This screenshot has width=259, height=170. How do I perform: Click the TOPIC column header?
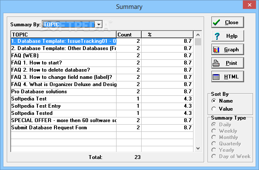[64, 35]
